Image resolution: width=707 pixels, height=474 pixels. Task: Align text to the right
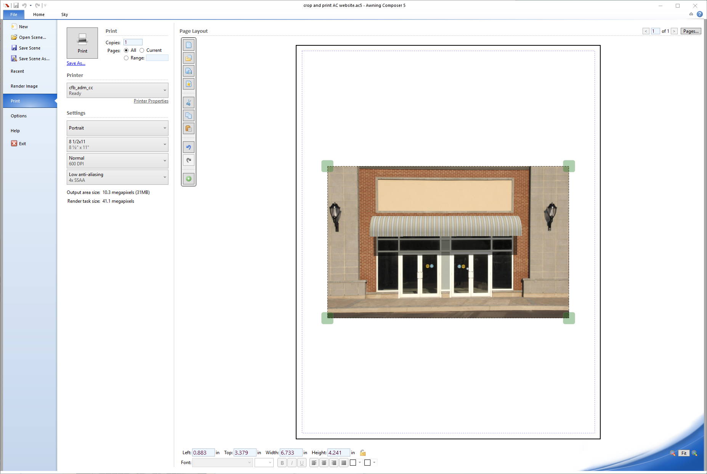(334, 463)
